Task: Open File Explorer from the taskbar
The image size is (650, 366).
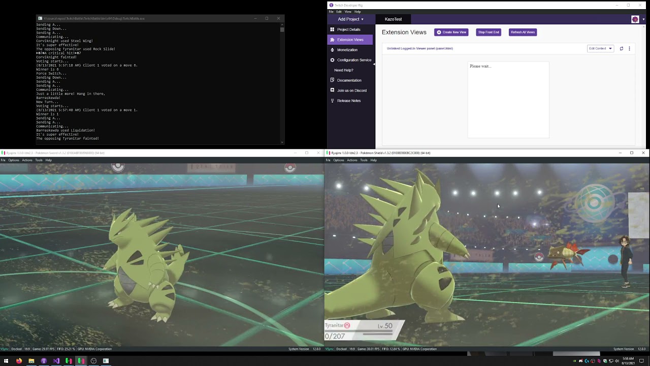Action: (31, 361)
